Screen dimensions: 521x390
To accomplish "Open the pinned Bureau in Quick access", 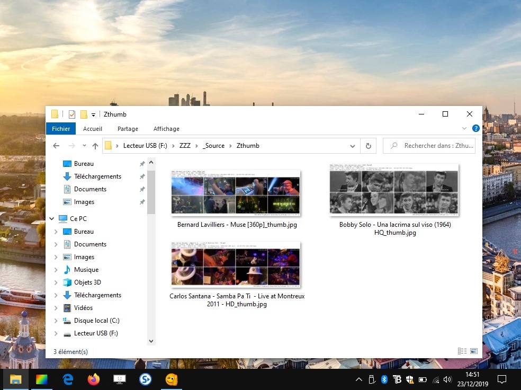I will pyautogui.click(x=84, y=164).
